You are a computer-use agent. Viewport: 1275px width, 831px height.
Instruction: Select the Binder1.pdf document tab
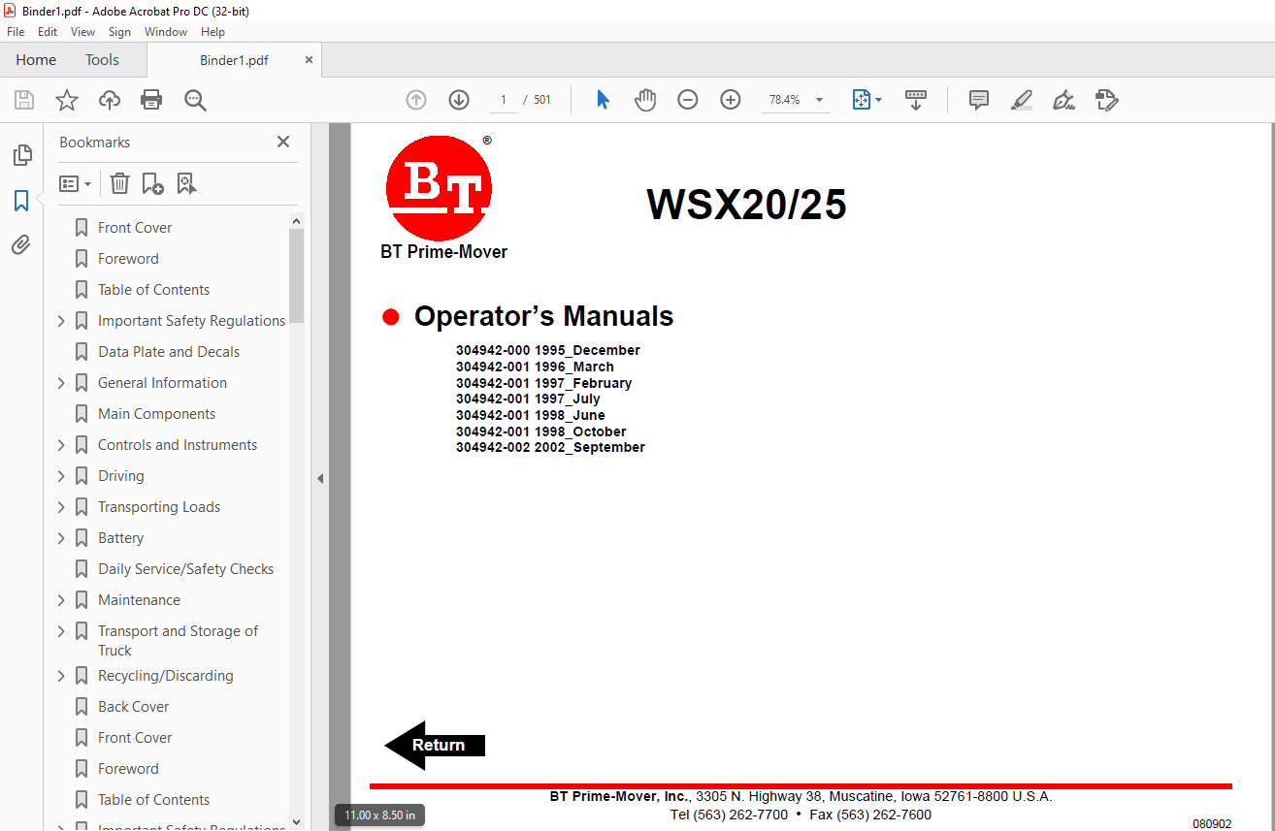click(234, 60)
